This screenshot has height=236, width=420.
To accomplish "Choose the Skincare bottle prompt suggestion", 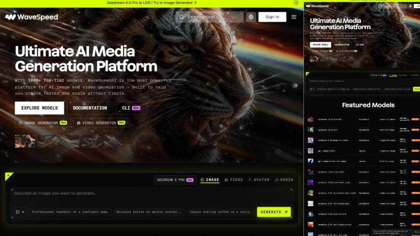I will (149, 212).
